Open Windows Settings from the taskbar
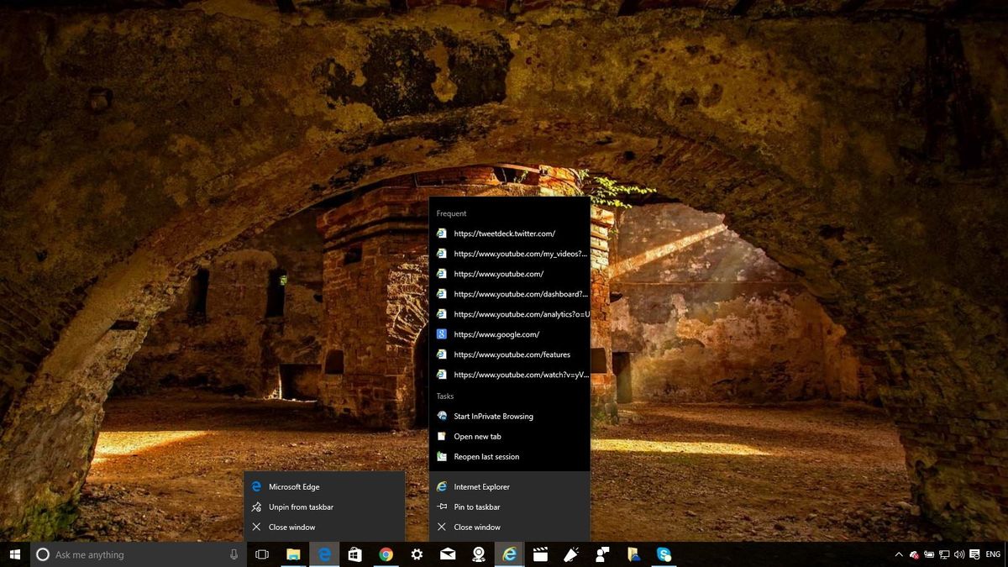1008x567 pixels. click(417, 554)
